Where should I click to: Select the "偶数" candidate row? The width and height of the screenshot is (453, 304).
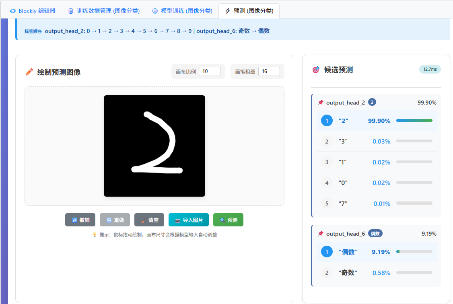(377, 252)
